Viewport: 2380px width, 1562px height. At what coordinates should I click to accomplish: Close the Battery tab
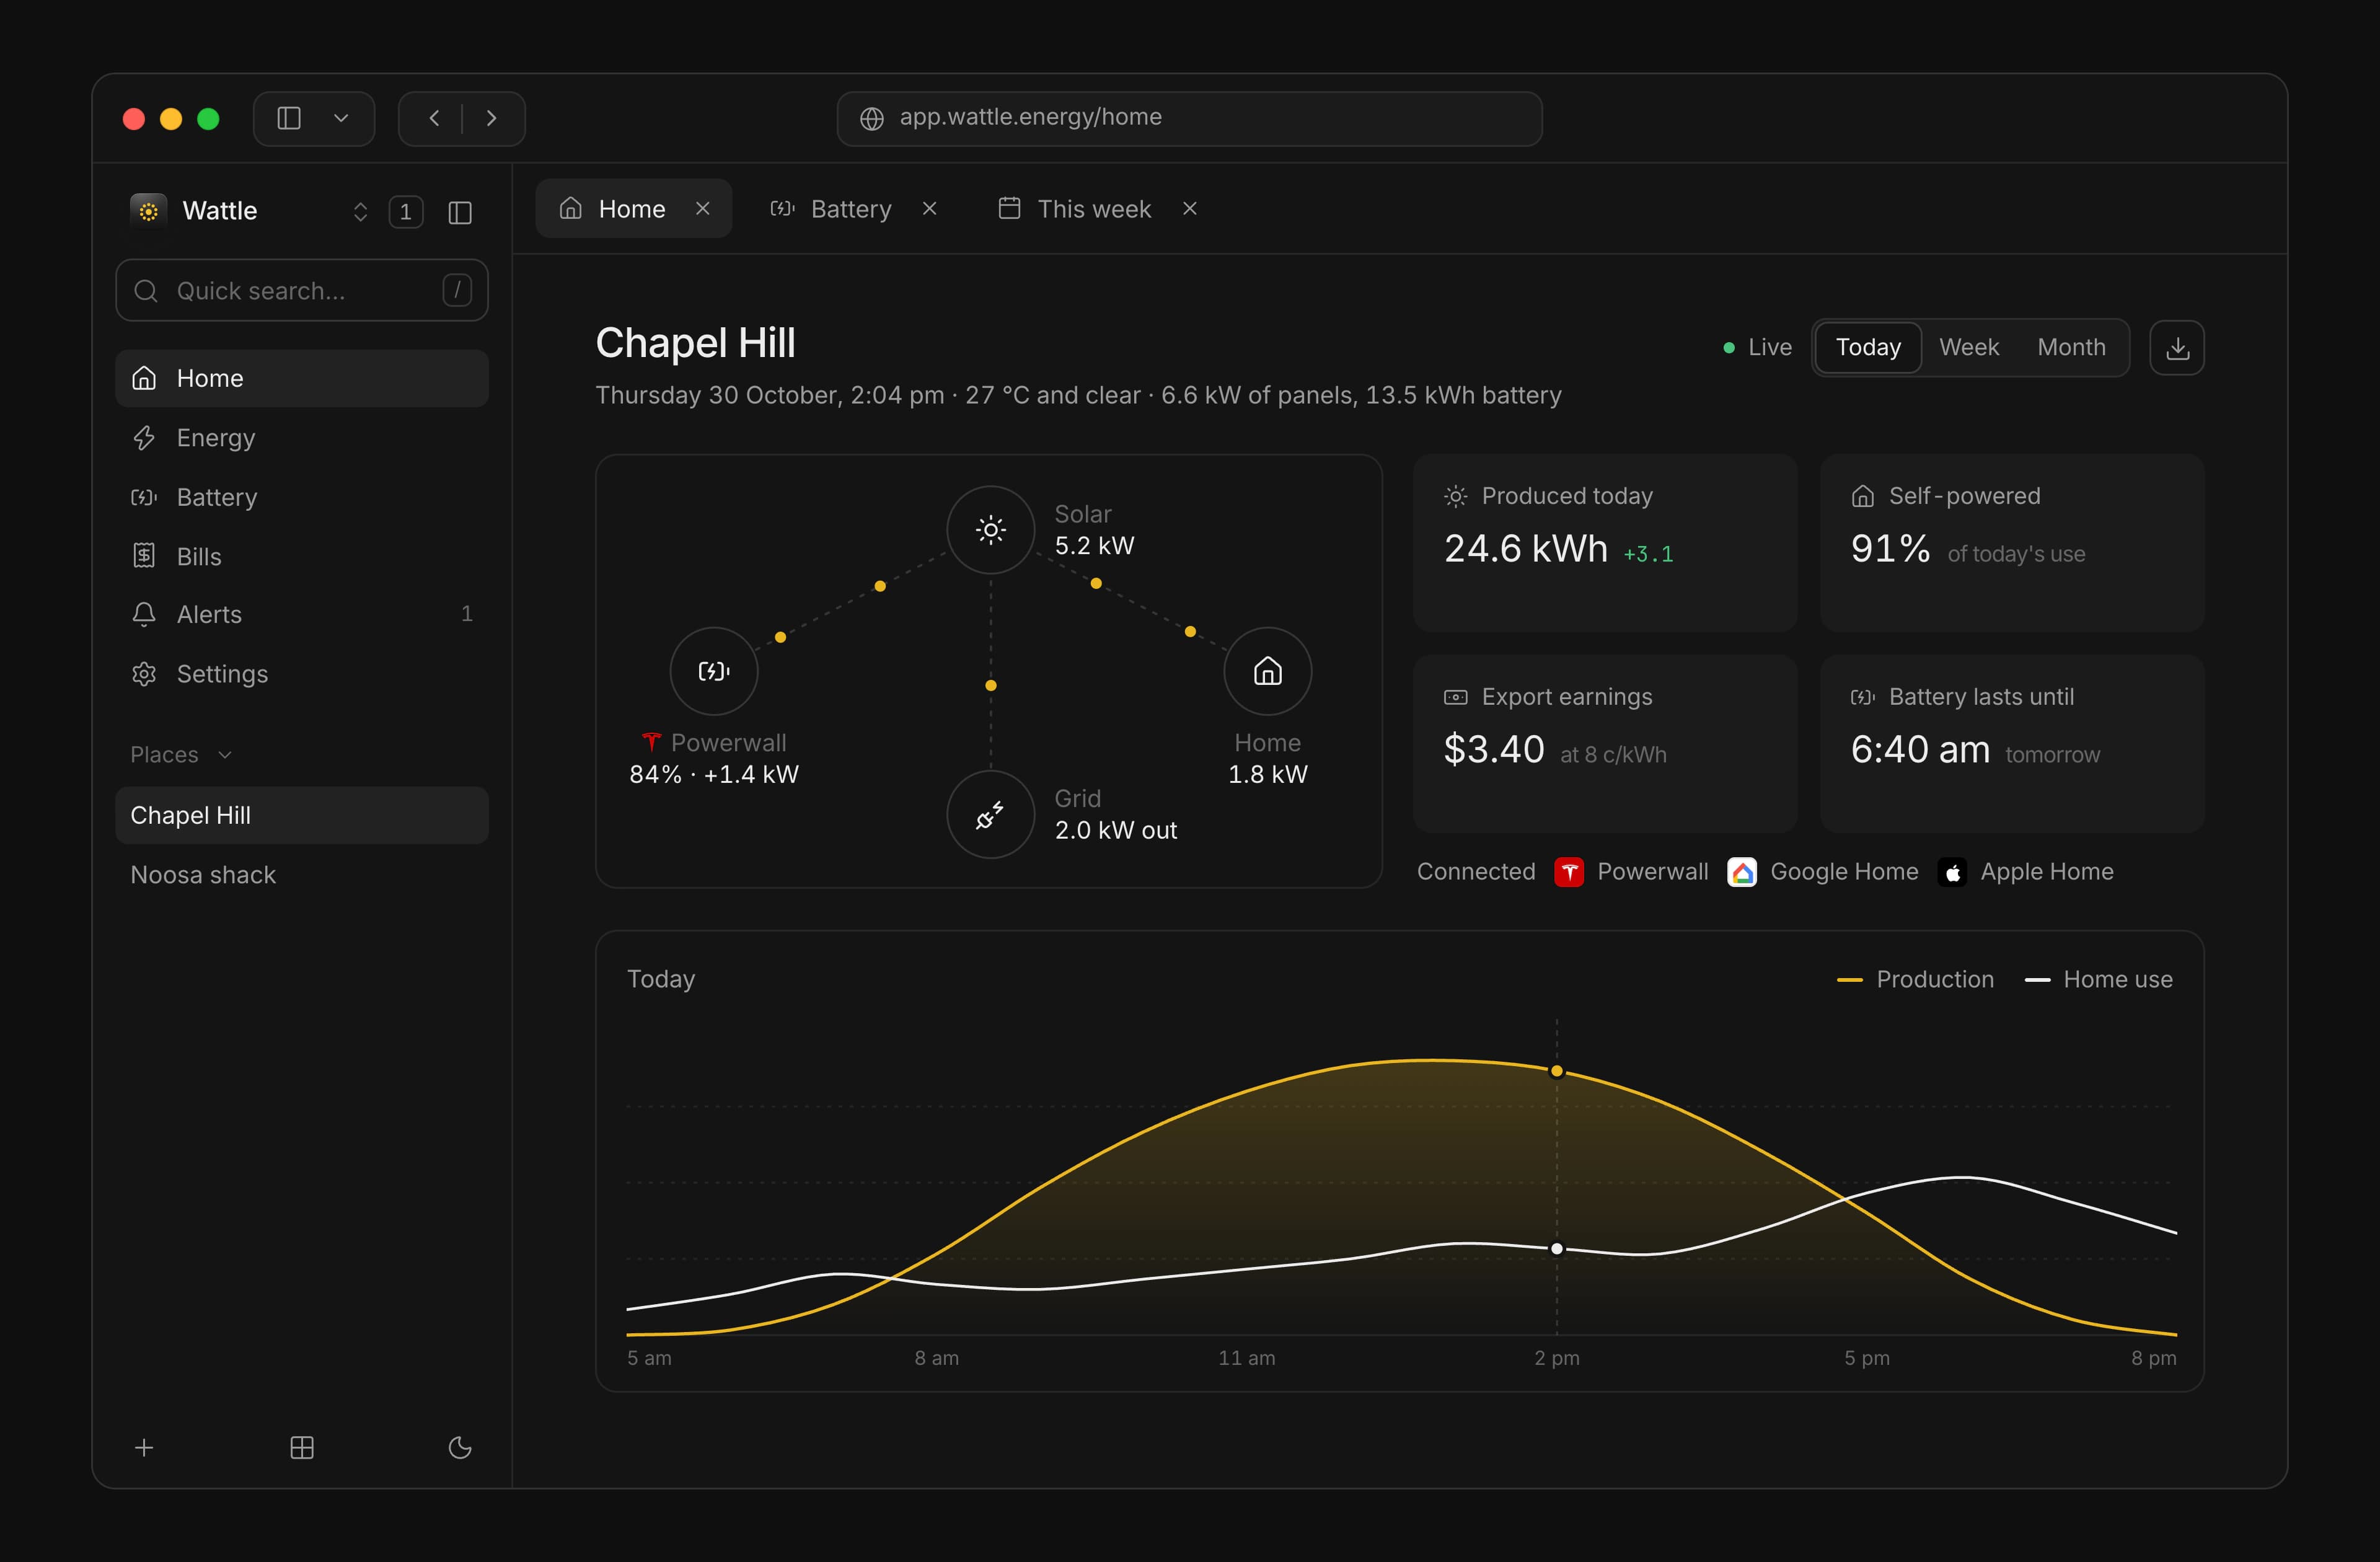click(x=929, y=208)
